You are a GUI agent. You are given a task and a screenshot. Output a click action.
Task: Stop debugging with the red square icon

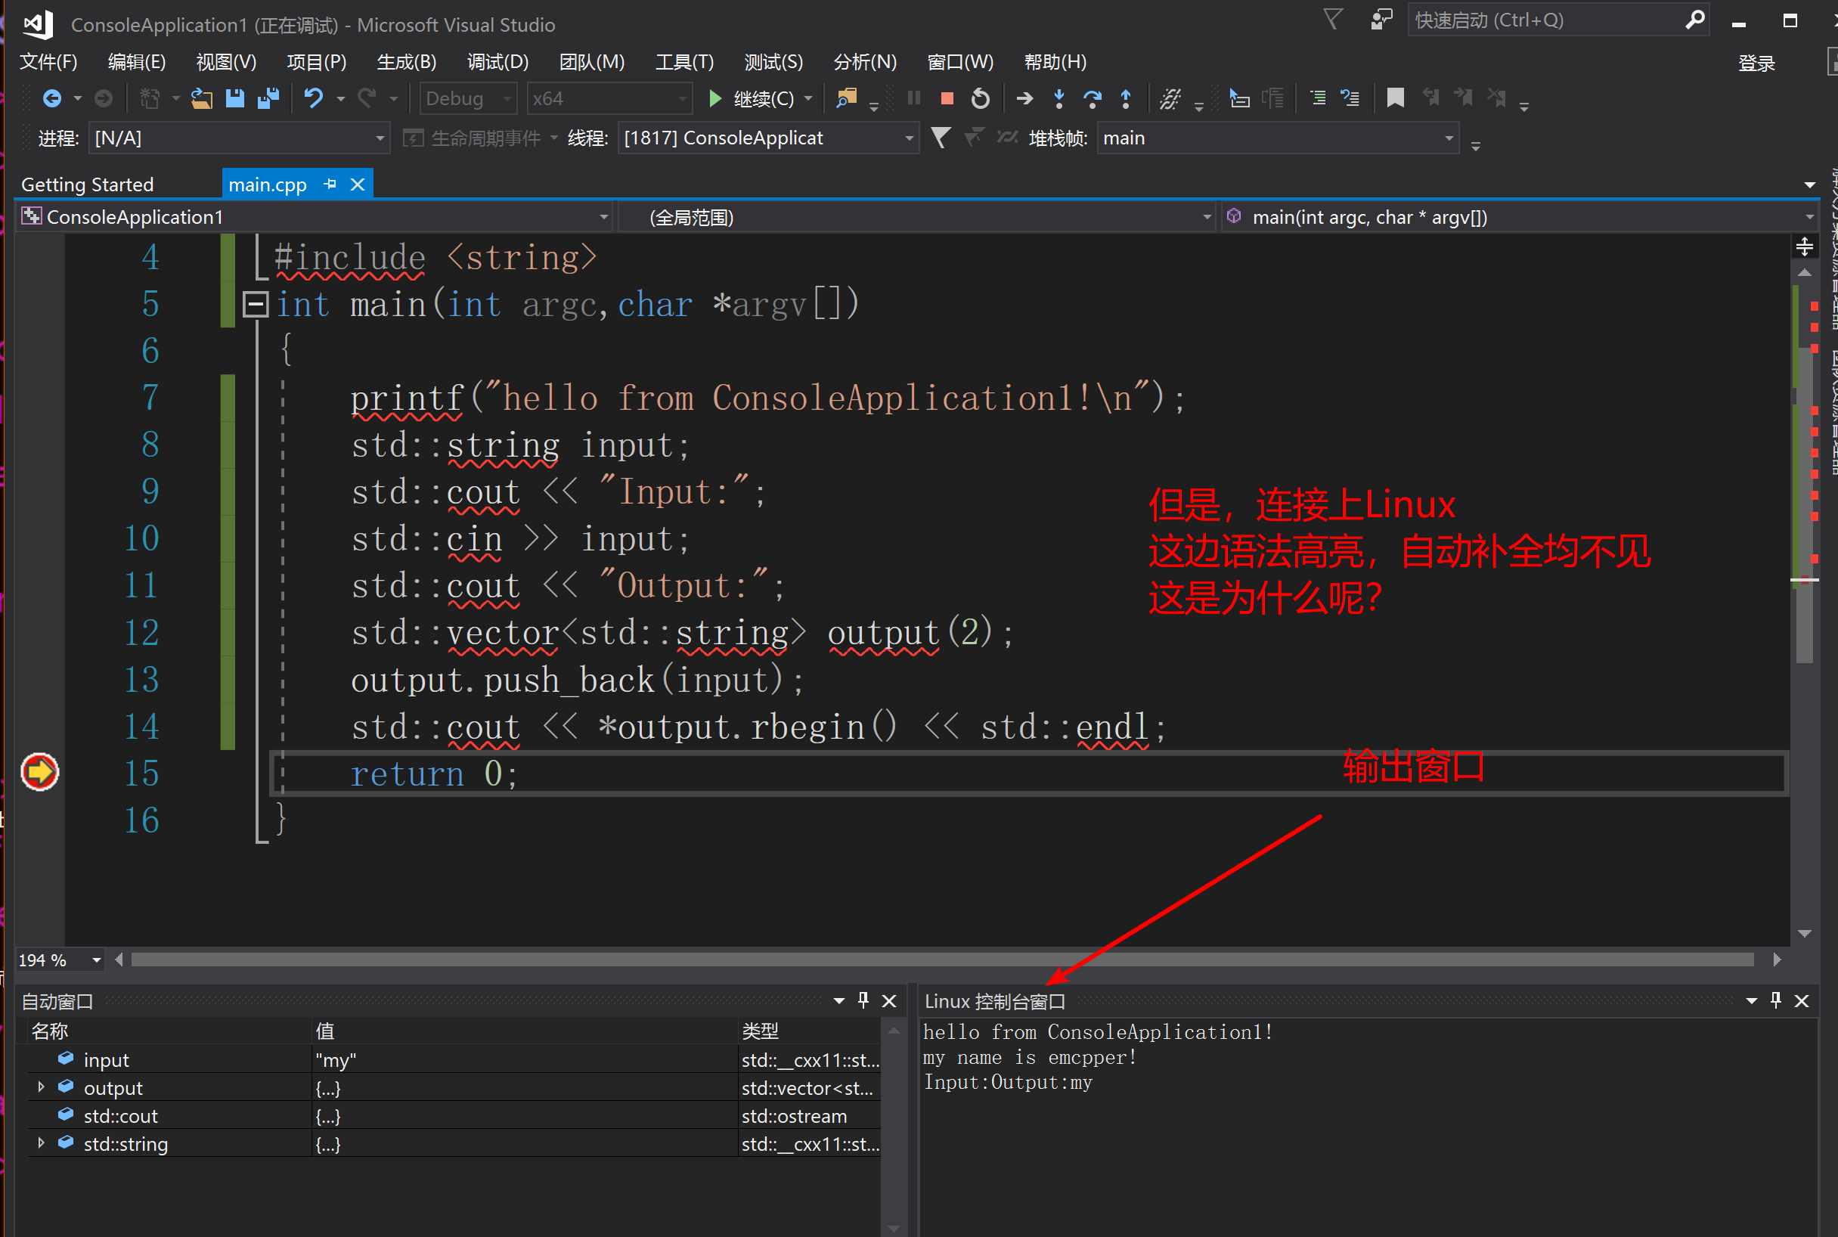tap(946, 98)
